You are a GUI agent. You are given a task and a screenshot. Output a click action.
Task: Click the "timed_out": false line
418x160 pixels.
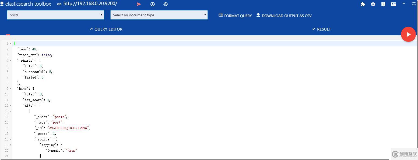pyautogui.click(x=35, y=55)
